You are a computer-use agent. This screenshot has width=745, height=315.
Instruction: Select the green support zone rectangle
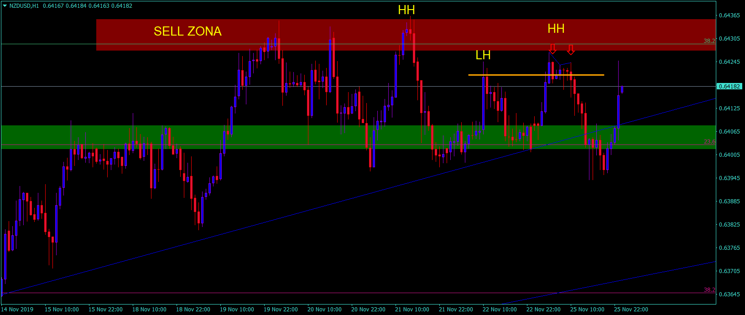click(x=358, y=137)
